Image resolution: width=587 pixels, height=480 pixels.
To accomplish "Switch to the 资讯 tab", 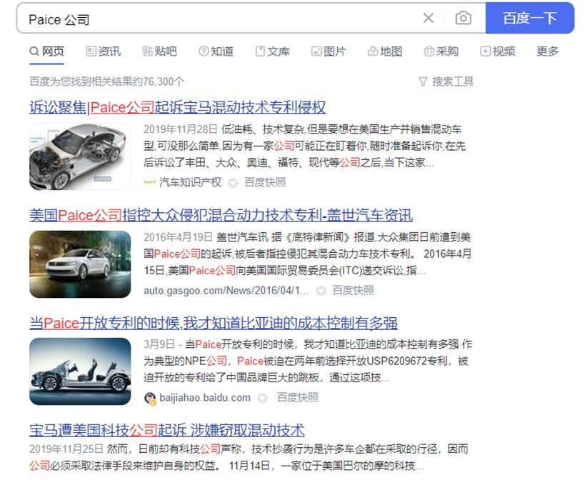I will click(103, 51).
